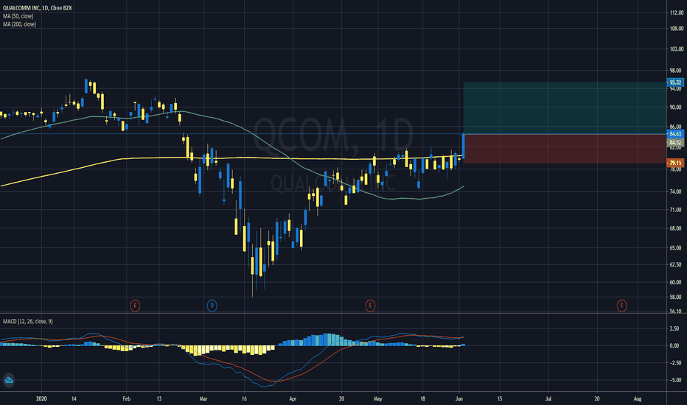The image size is (687, 405).
Task: Click the blue 84.63 entry price label
Action: pyautogui.click(x=675, y=134)
